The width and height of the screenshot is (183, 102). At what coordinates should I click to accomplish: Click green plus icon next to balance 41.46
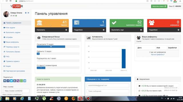16,16
